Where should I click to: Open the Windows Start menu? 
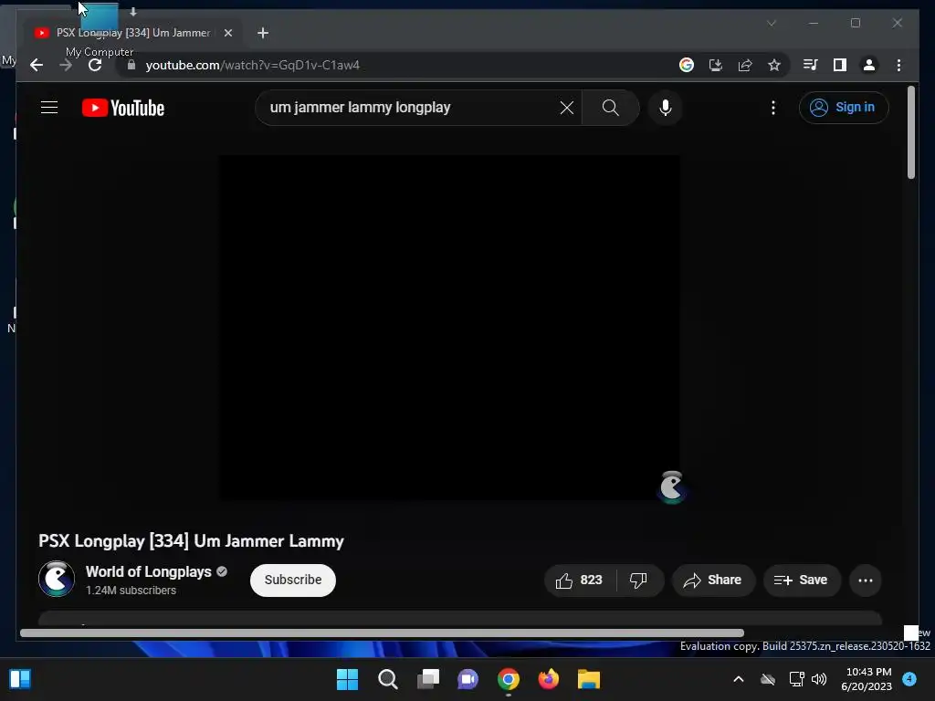coord(347,679)
